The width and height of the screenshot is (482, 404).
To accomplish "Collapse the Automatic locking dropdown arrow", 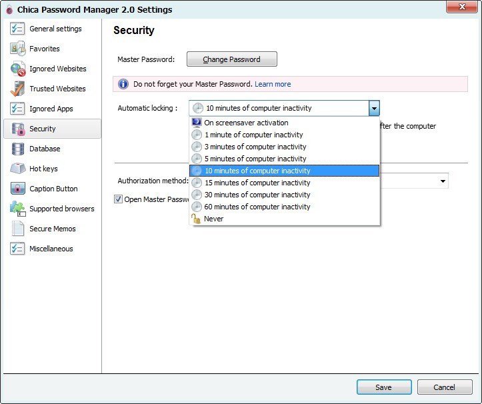I will click(374, 108).
